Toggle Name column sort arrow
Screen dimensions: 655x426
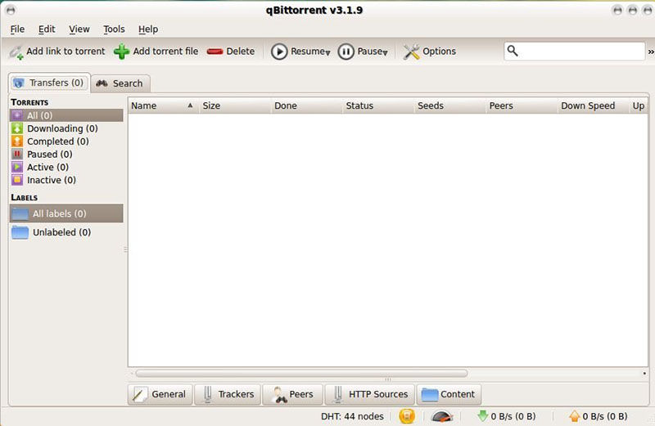[x=190, y=105]
